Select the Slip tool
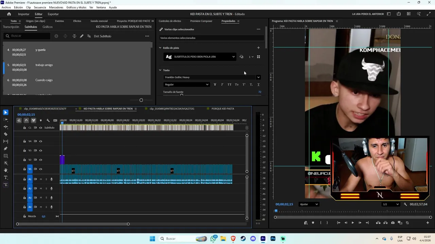 click(x=6, y=141)
